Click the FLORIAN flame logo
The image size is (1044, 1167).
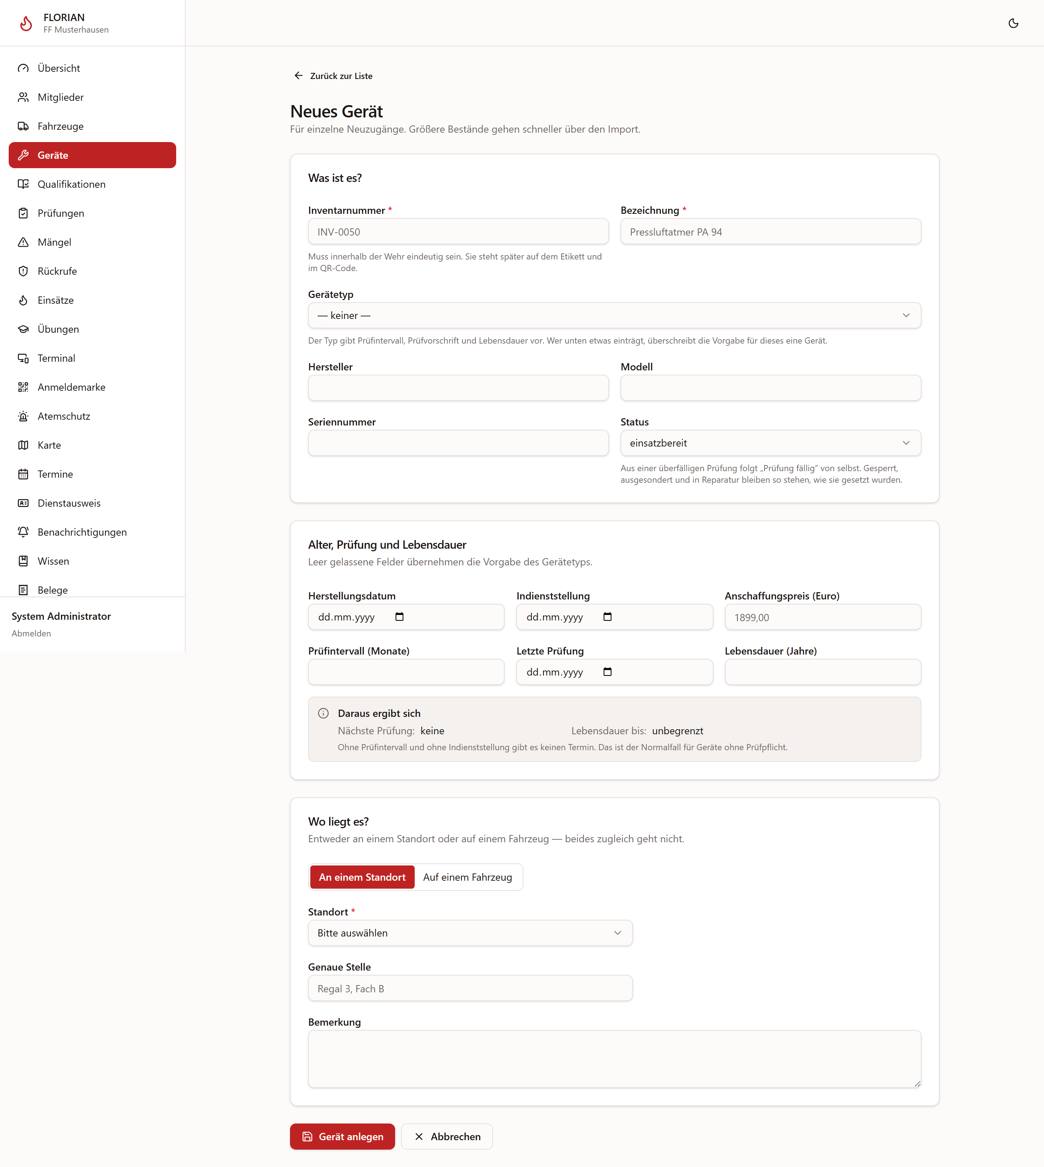(26, 23)
